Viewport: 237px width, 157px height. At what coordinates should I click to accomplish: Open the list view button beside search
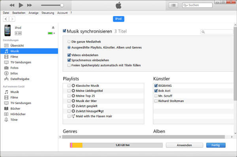[x=173, y=5]
